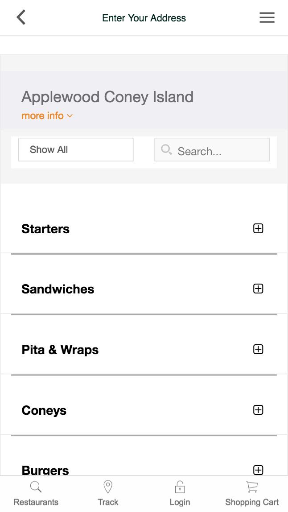Screen dimensions: 288x512
Task: Tap the Login lock icon
Action: [x=180, y=487]
